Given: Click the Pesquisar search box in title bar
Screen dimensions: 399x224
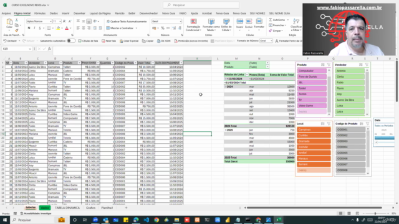Looking at the screenshot, I should click(x=201, y=5).
